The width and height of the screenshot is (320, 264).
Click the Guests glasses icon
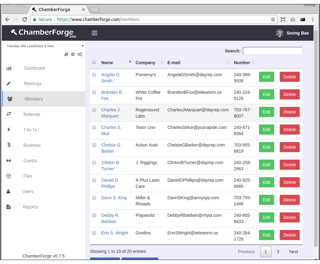pos(9,161)
